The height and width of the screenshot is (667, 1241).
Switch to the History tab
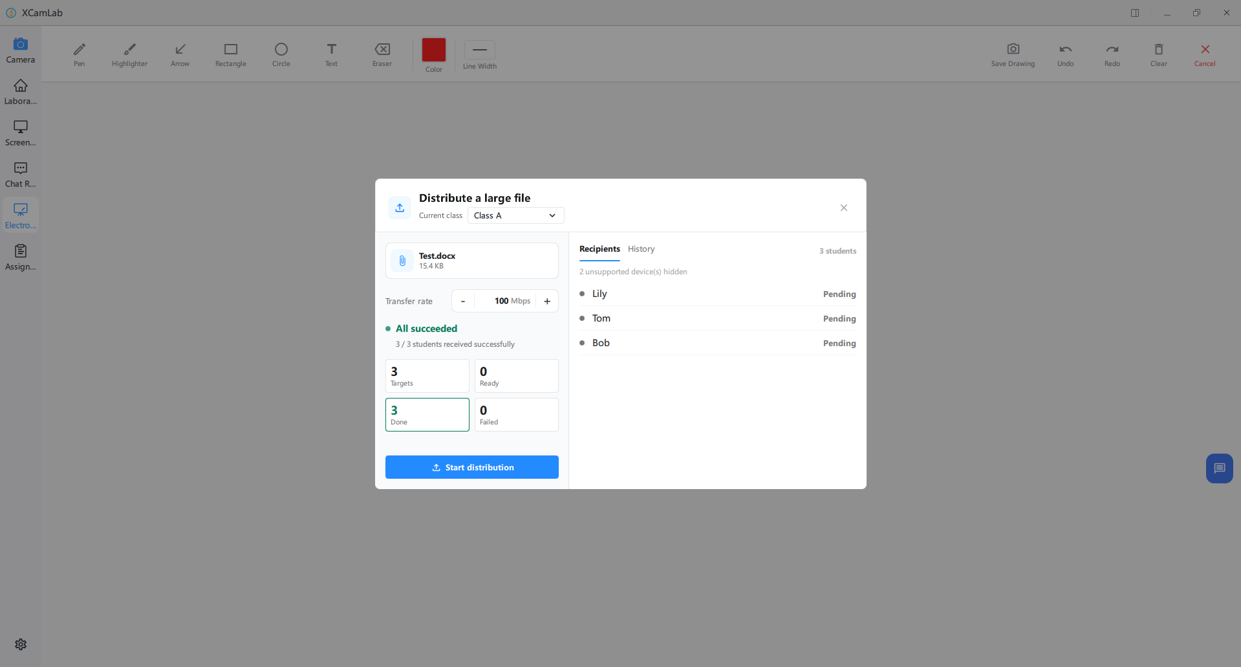click(x=641, y=249)
